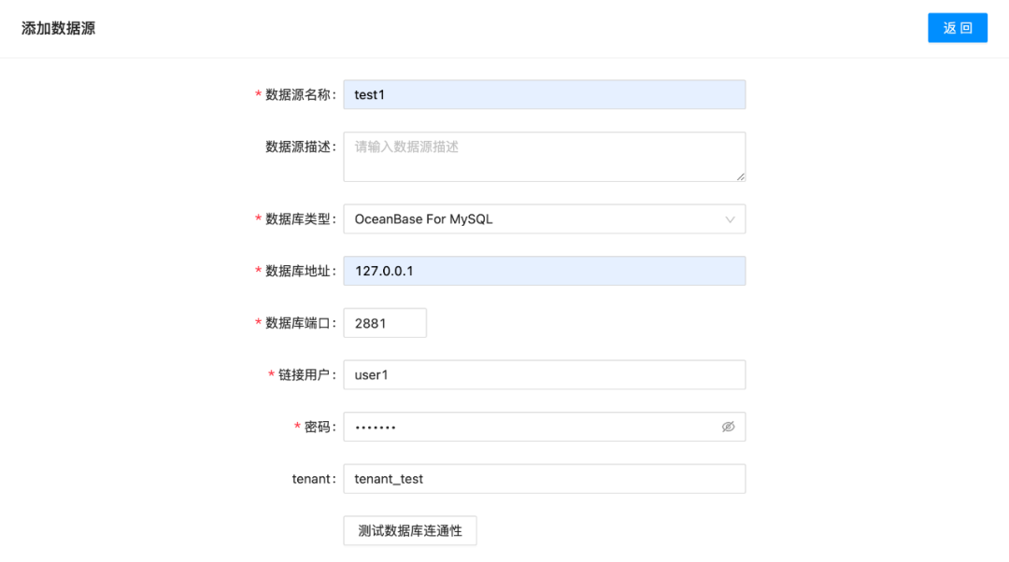
Task: Click the 数据库地址 label text
Action: 298,272
